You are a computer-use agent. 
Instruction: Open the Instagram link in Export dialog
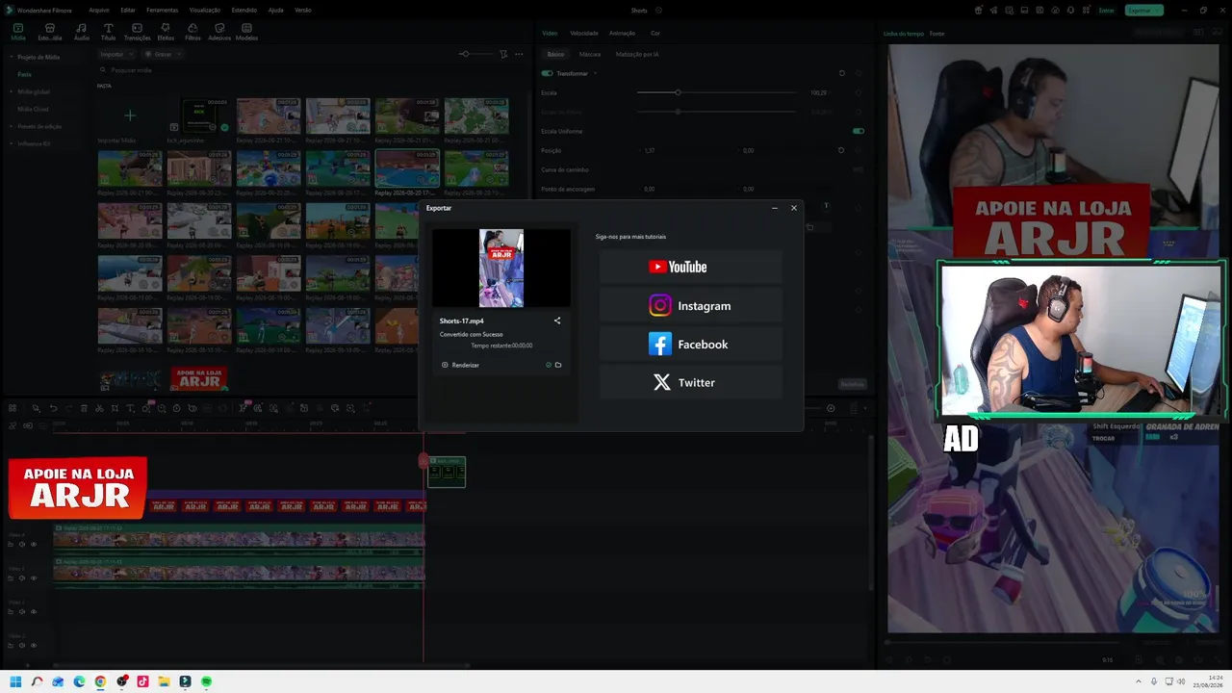(690, 306)
